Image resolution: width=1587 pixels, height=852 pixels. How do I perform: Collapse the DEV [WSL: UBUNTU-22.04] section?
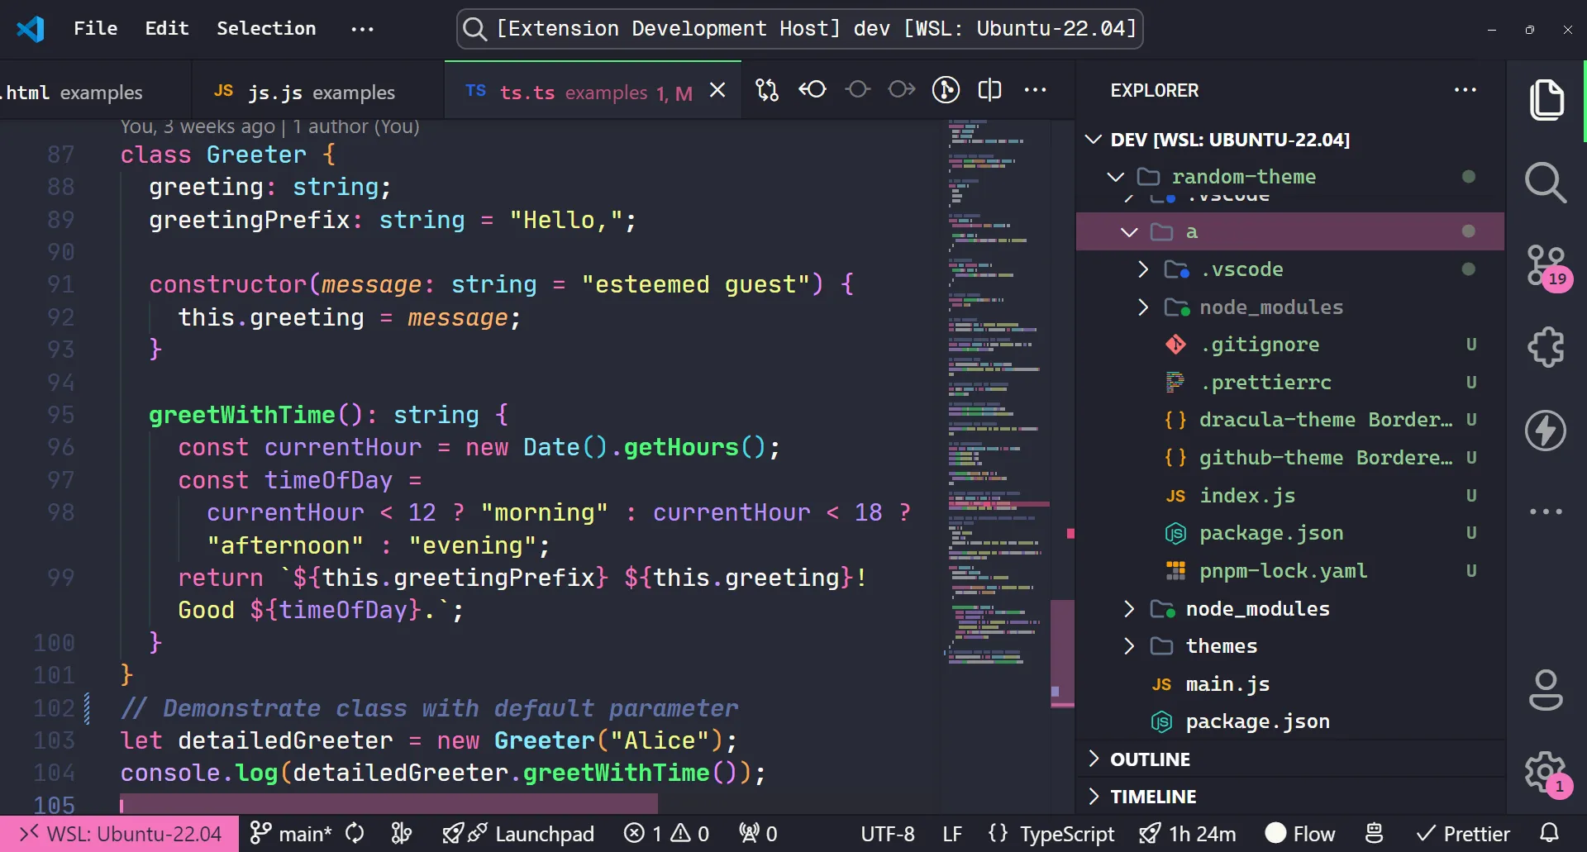click(x=1289, y=139)
